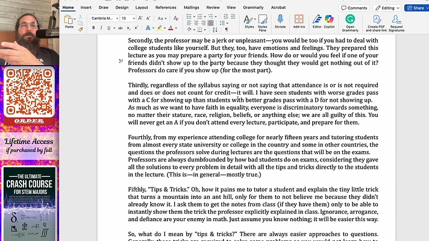The height and width of the screenshot is (241, 429).
Task: Open the Styles gallery
Action: point(249,22)
